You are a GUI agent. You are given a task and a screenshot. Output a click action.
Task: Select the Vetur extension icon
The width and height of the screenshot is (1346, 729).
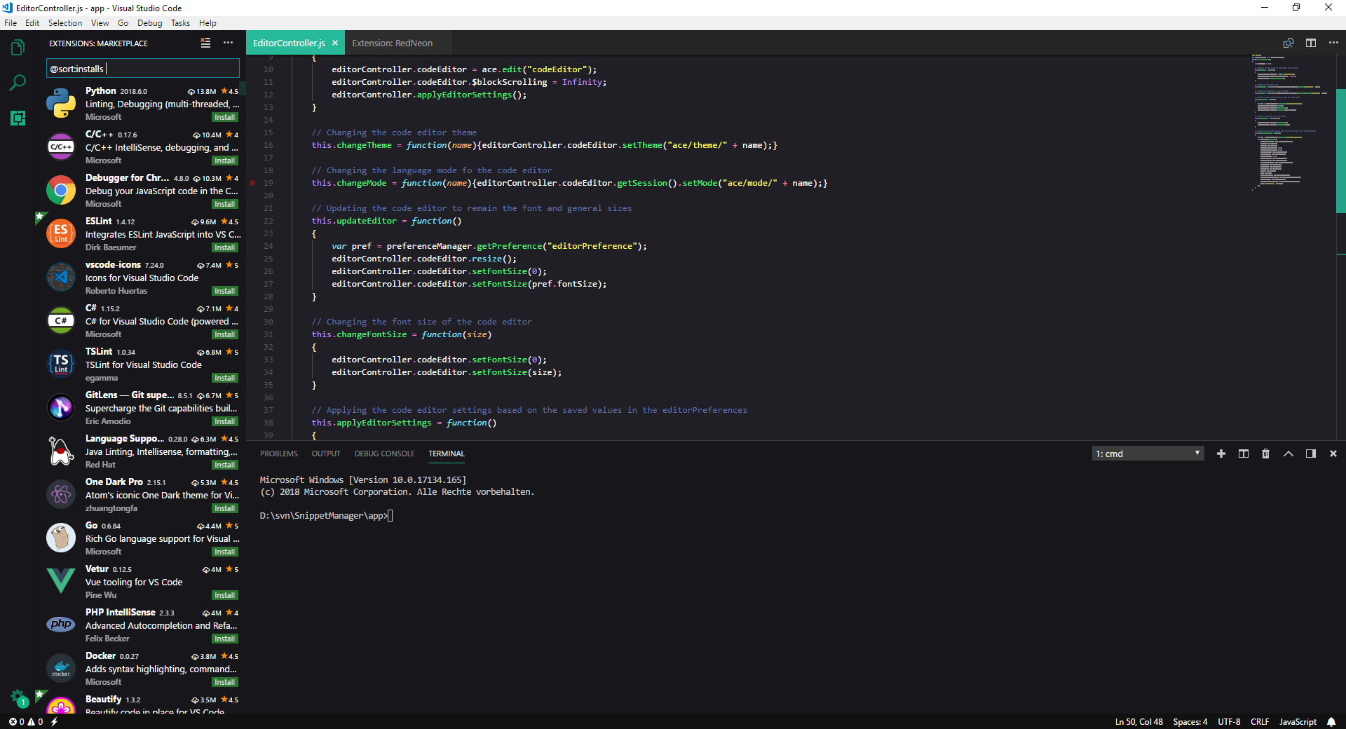pyautogui.click(x=61, y=581)
